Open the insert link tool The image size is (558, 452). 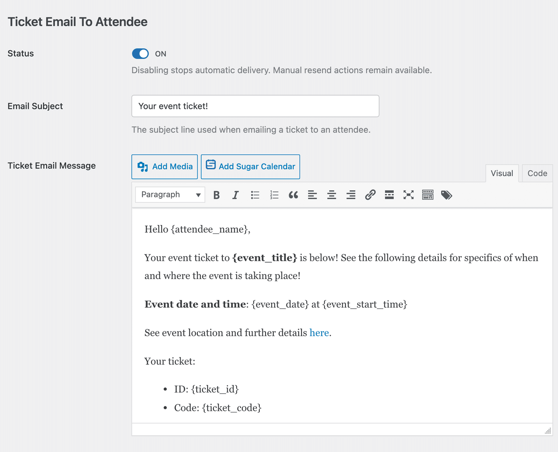point(370,195)
